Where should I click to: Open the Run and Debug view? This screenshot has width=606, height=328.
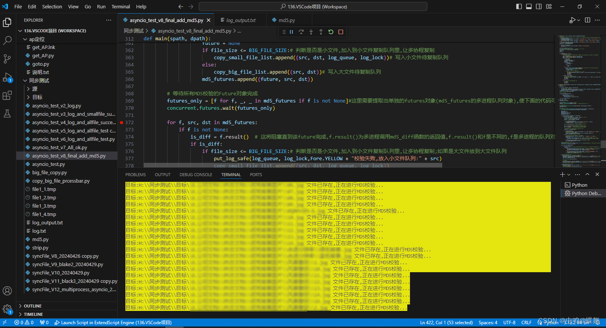(7, 77)
